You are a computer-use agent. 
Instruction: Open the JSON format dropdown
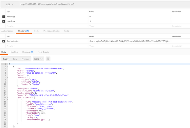coord(38,59)
